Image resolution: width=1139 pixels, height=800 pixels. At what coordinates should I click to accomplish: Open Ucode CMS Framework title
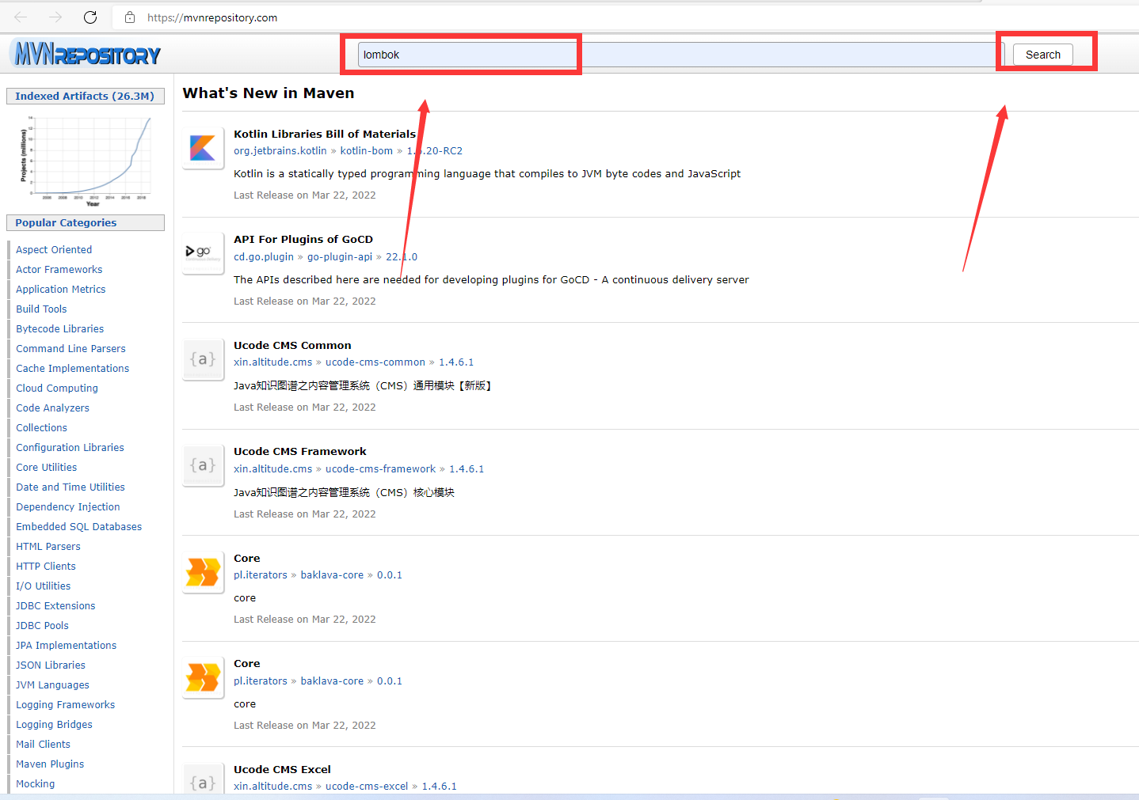(x=300, y=451)
